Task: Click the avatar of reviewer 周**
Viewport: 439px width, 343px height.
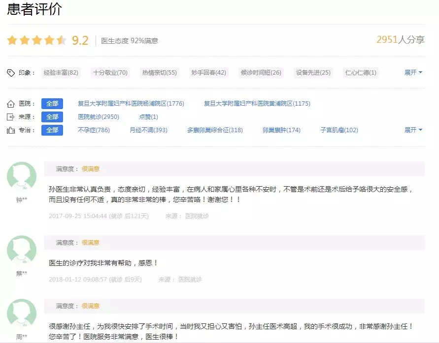Action: [x=21, y=314]
